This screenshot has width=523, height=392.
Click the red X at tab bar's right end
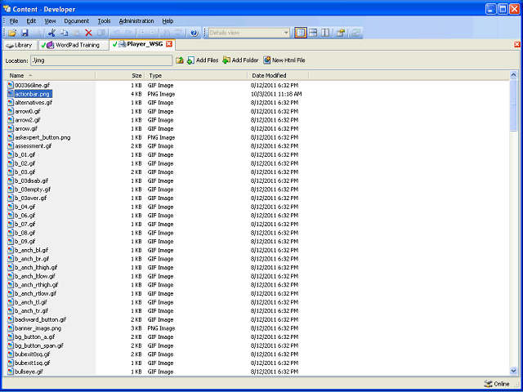[517, 44]
